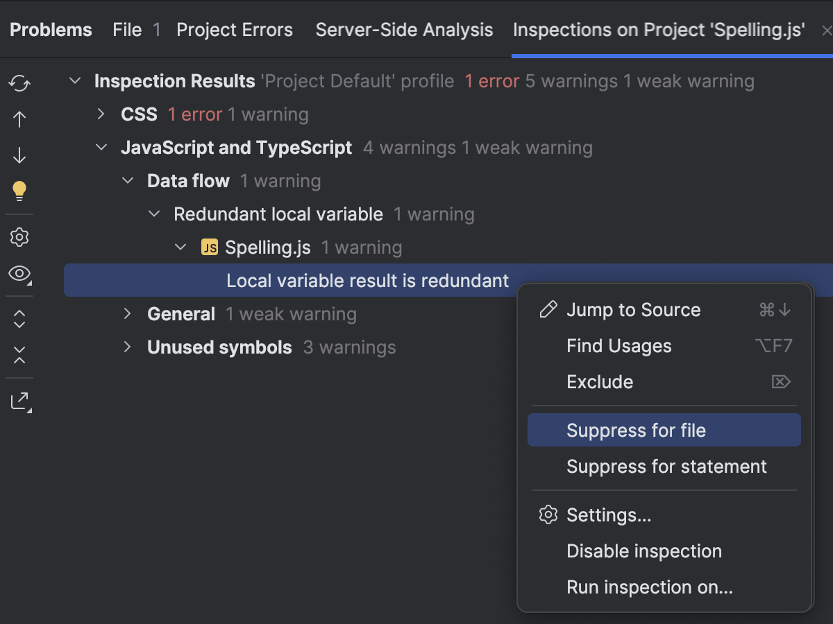This screenshot has width=833, height=624.
Task: Collapse all nodes using the sidebar icon
Action: click(x=19, y=356)
